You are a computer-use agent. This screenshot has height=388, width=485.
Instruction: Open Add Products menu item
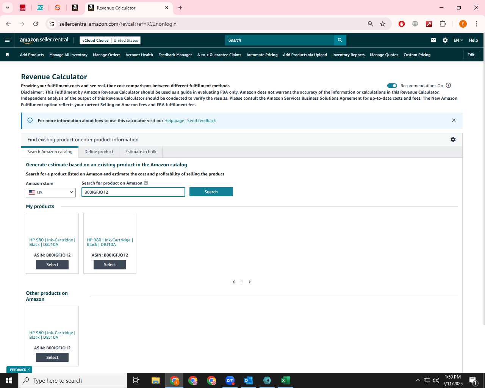click(x=32, y=55)
